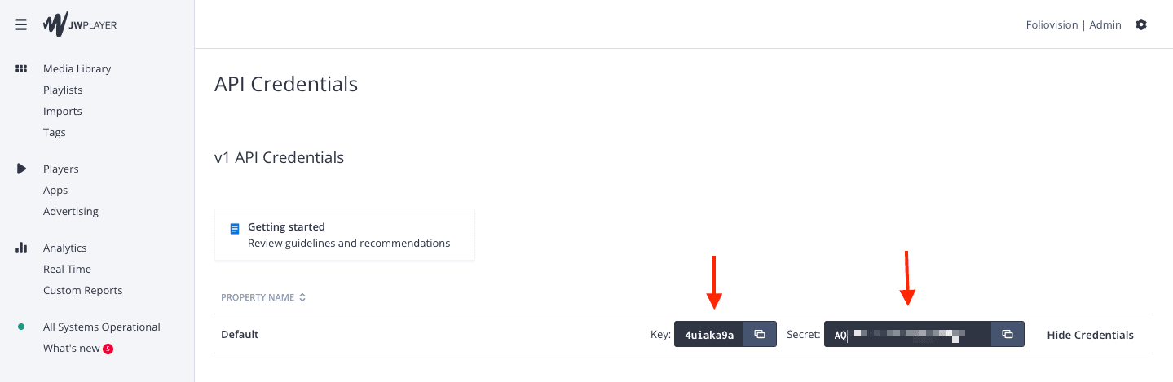
Task: Sort by Property Name column
Action: [263, 297]
